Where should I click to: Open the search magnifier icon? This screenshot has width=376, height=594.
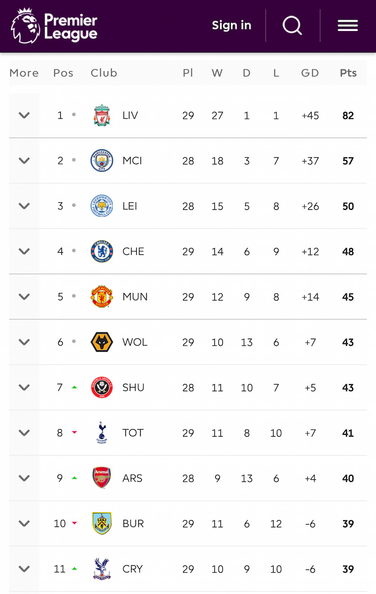292,25
